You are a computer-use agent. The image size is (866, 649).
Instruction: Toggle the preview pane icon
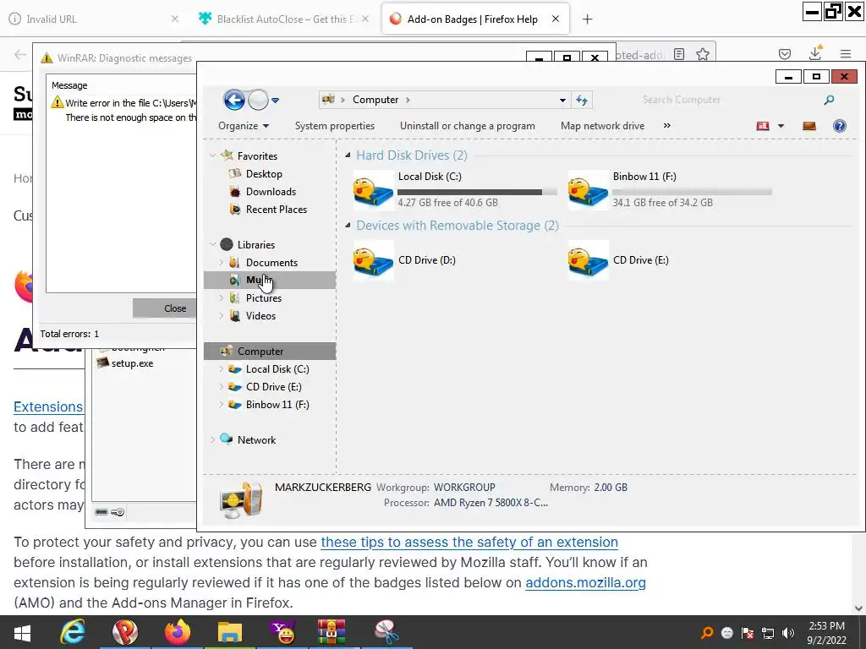click(809, 126)
